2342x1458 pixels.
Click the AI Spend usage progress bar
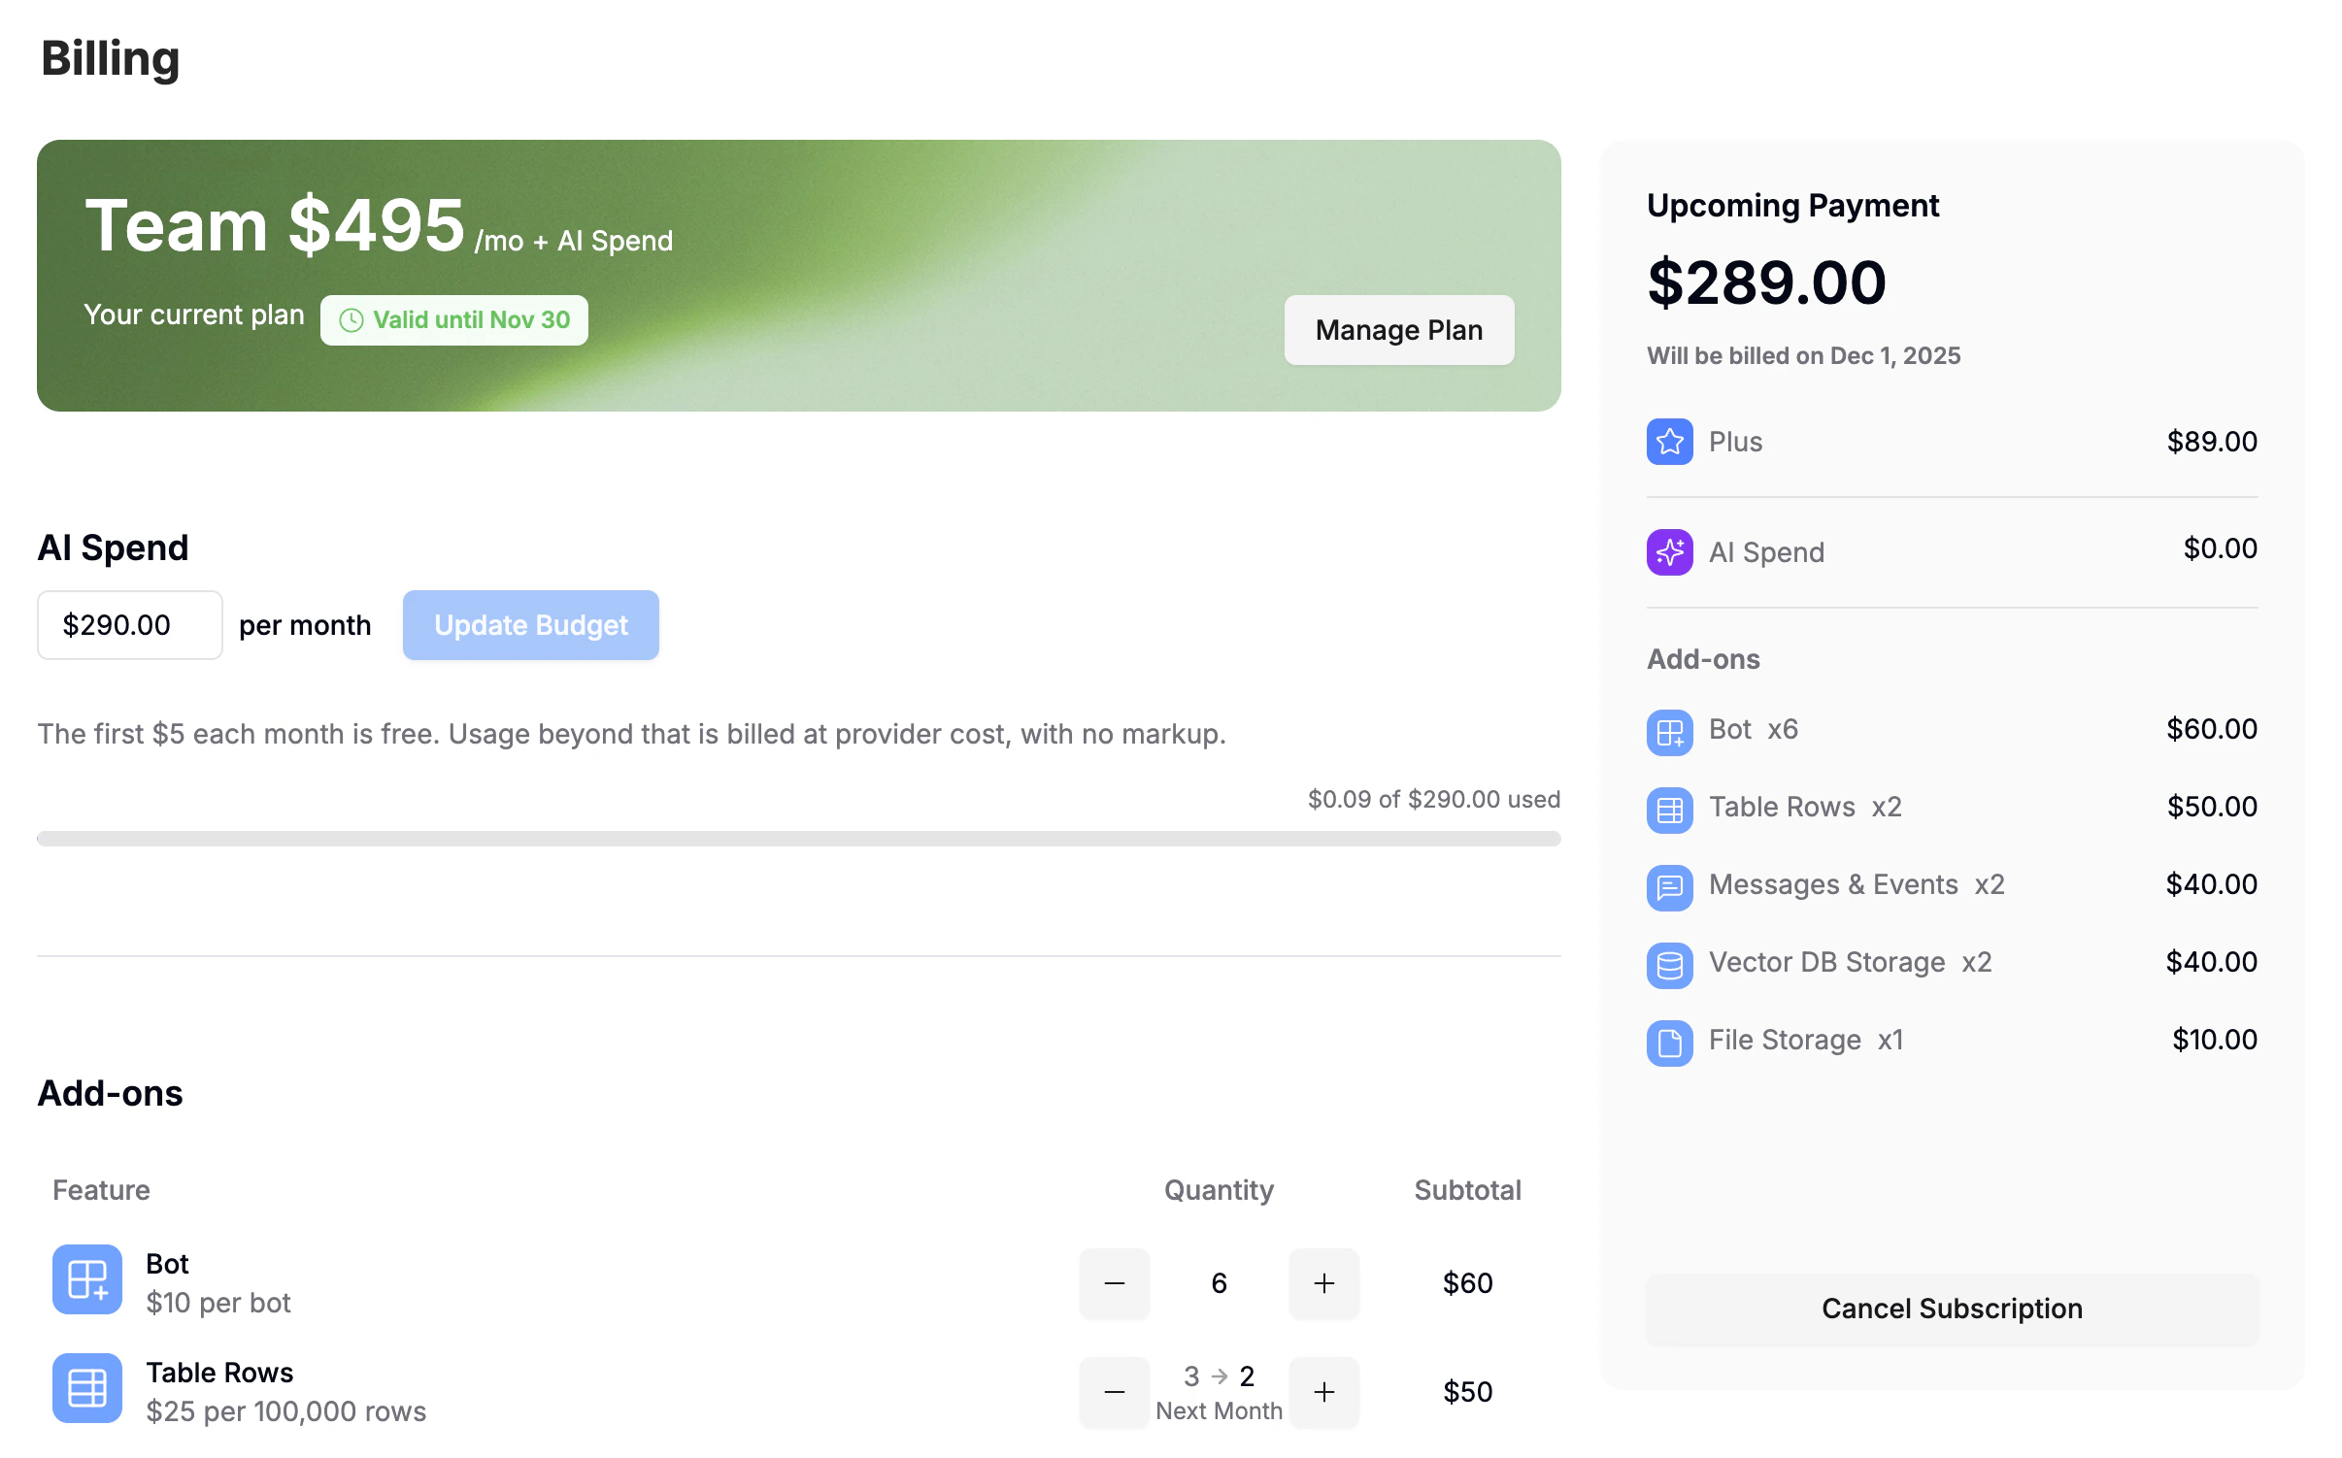pyautogui.click(x=798, y=837)
